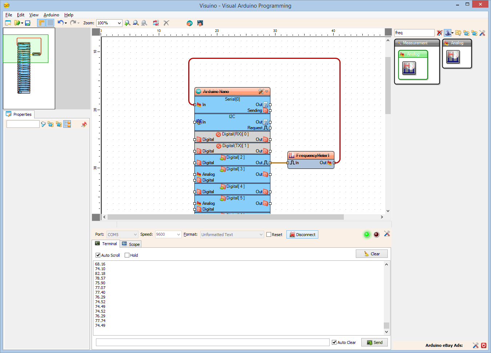Click the zoom out magnifier tool
Image resolution: width=491 pixels, height=353 pixels.
[136, 23]
